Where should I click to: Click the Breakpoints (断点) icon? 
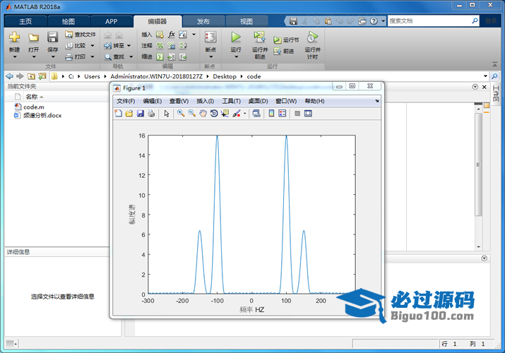(x=210, y=37)
